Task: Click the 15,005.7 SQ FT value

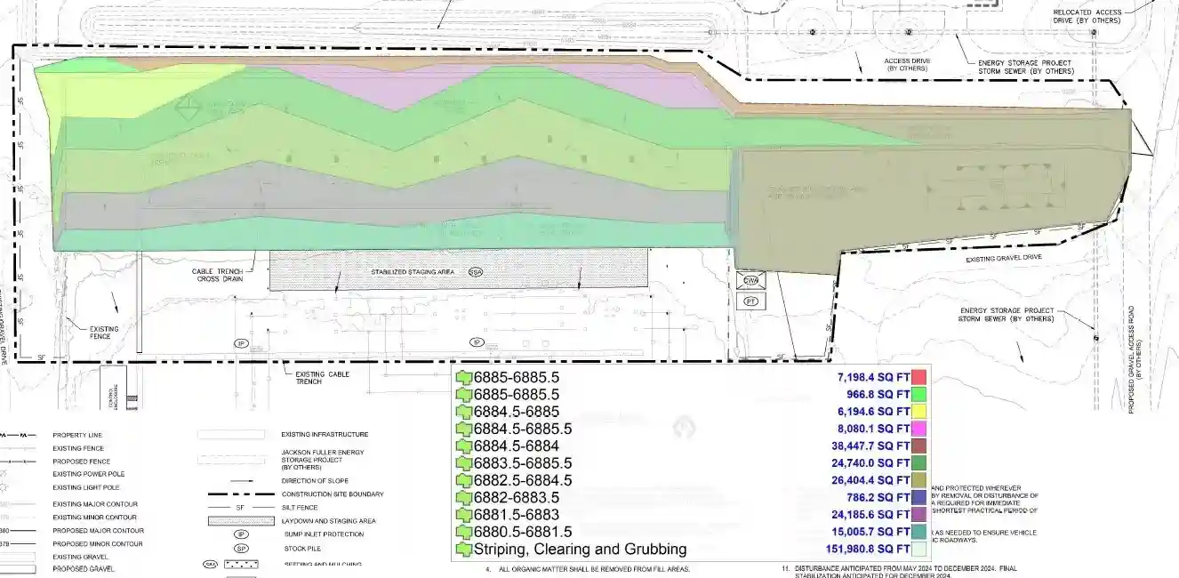Action: pos(870,532)
